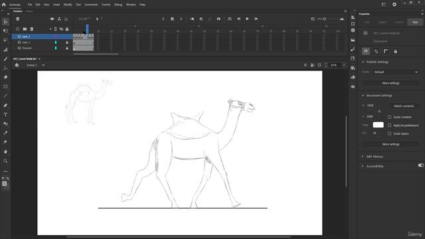The image size is (425, 239).
Task: Click the Character layer name
Action: (x=27, y=48)
